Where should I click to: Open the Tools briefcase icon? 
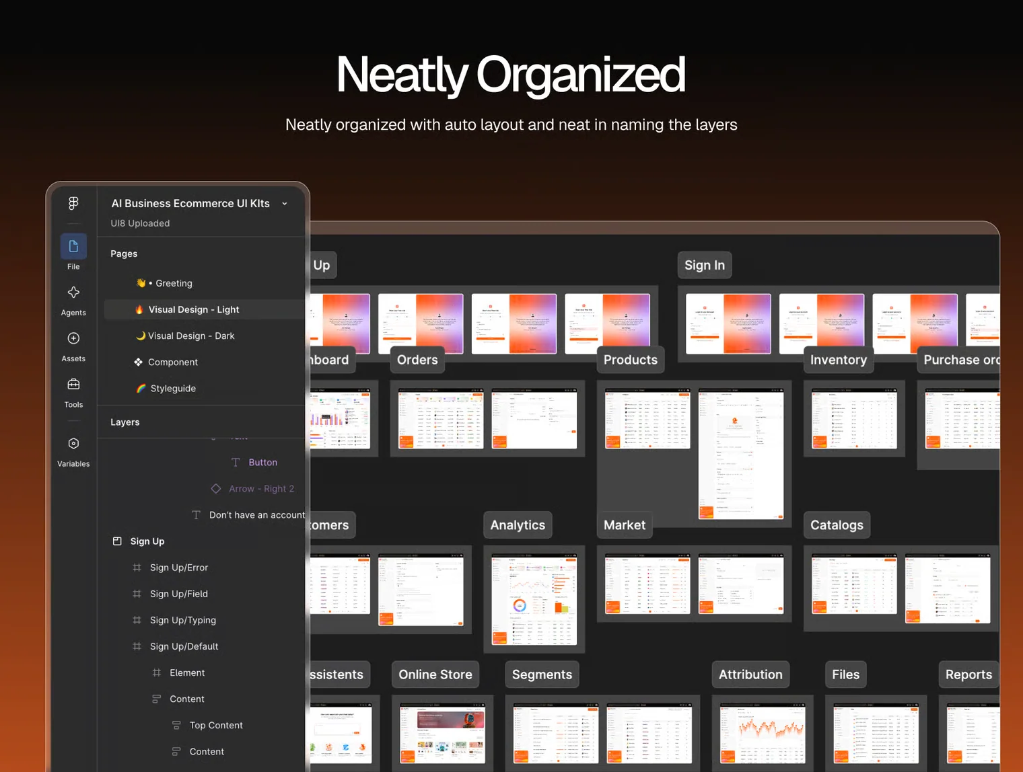(x=73, y=384)
